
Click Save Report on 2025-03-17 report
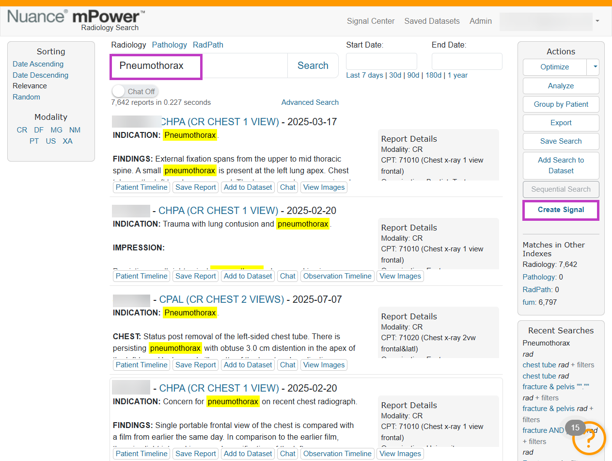[195, 187]
